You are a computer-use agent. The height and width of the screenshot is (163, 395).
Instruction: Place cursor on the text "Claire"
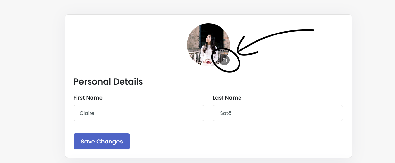[87, 113]
